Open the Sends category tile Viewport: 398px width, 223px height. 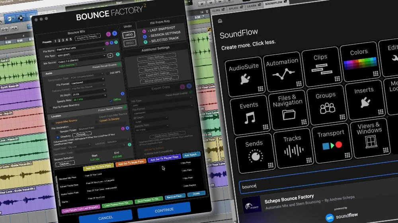(x=255, y=153)
